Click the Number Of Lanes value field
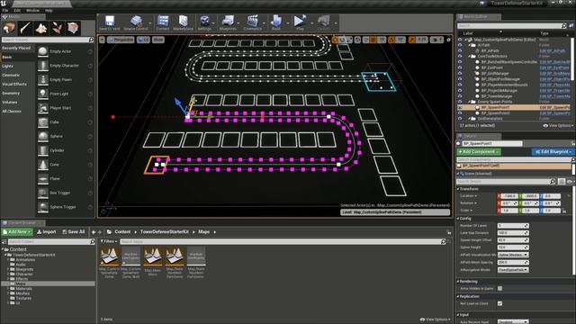Screen dimensions: 576x324 tap(513, 226)
